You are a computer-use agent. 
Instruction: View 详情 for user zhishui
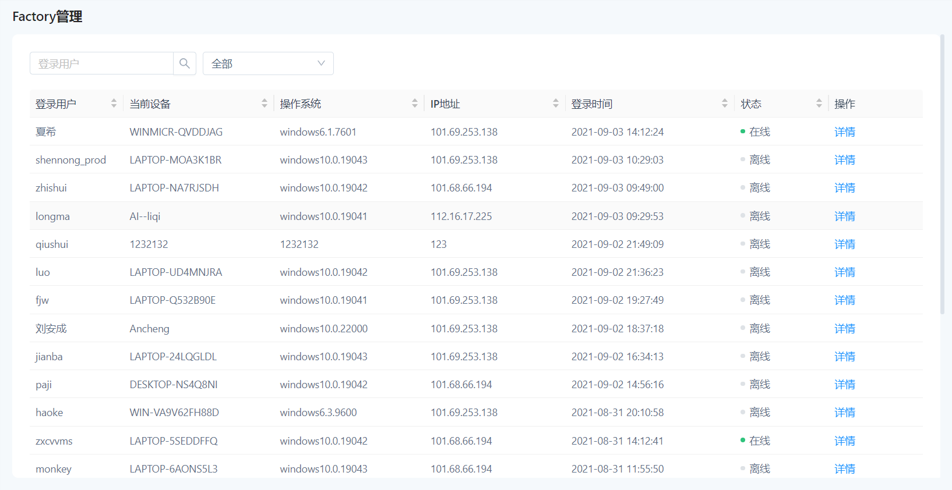[844, 188]
